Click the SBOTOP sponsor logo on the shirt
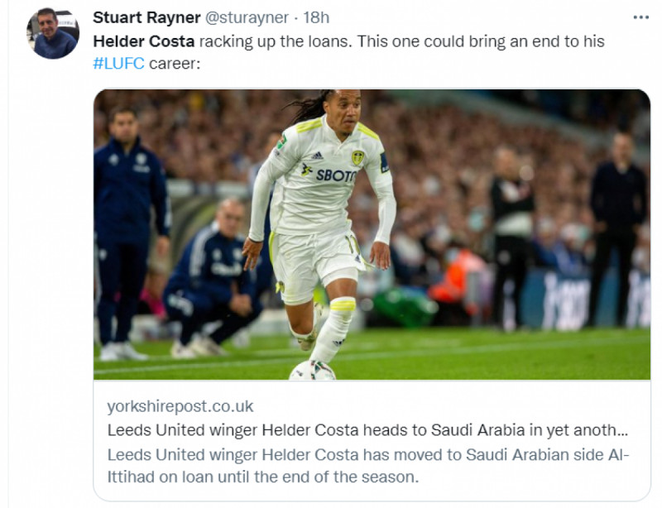The width and height of the screenshot is (662, 508). [334, 175]
